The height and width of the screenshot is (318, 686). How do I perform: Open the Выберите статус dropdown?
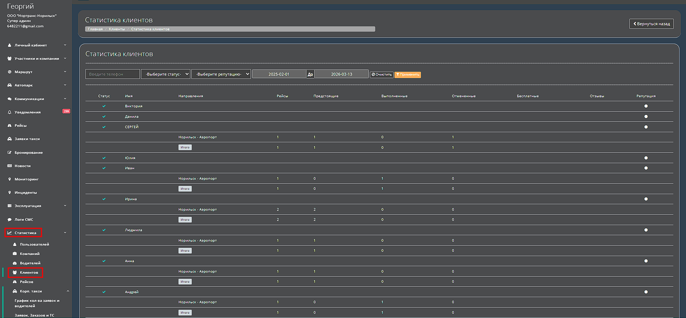165,74
